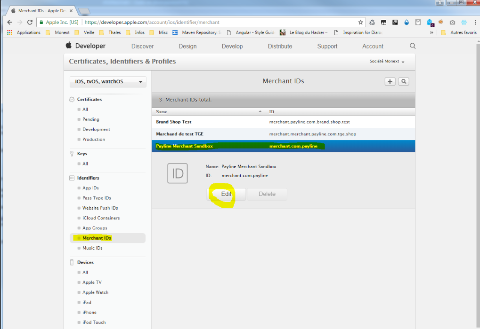Reload the page with the refresh icon
The width and height of the screenshot is (480, 329).
(30, 22)
